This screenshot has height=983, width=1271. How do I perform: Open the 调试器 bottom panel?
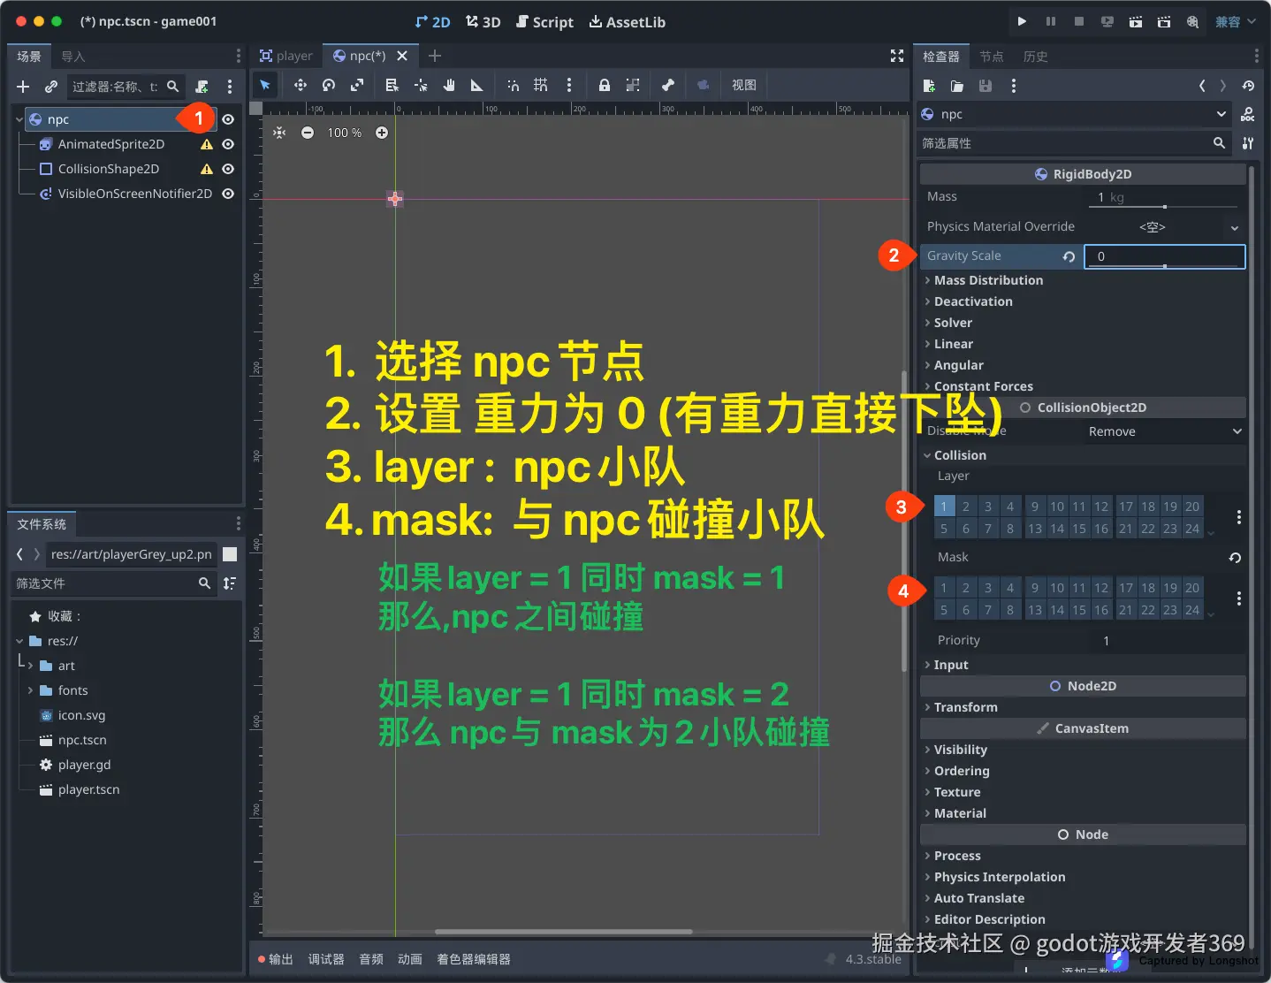[x=326, y=959]
